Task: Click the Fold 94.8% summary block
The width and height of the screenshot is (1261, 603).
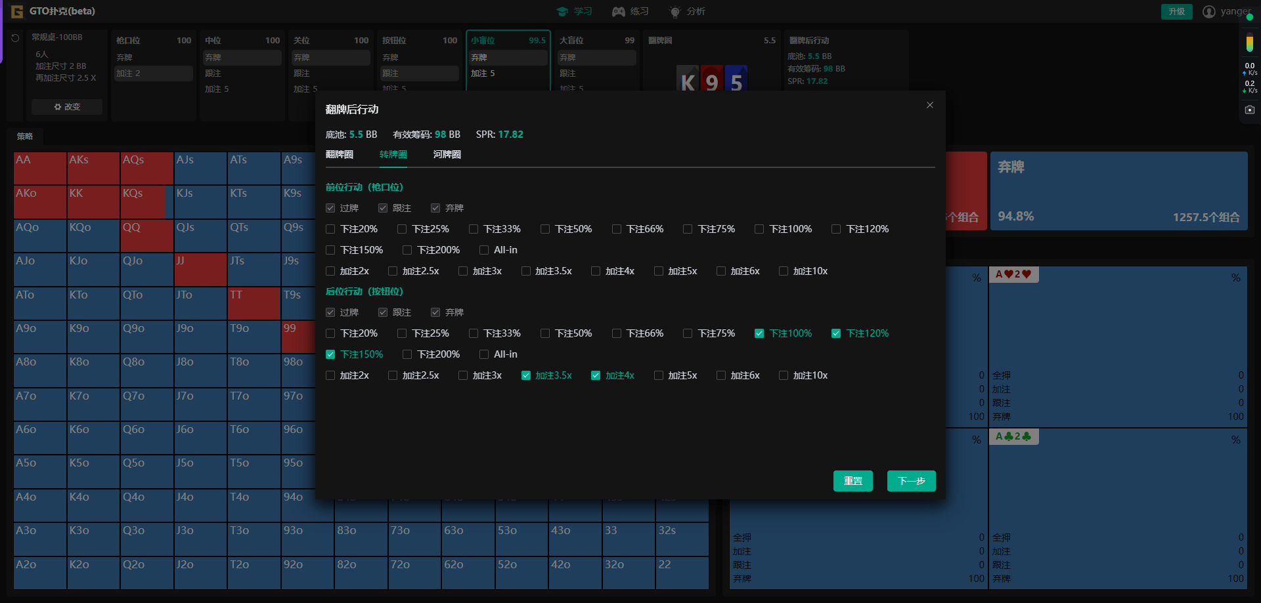Action: 1118,191
